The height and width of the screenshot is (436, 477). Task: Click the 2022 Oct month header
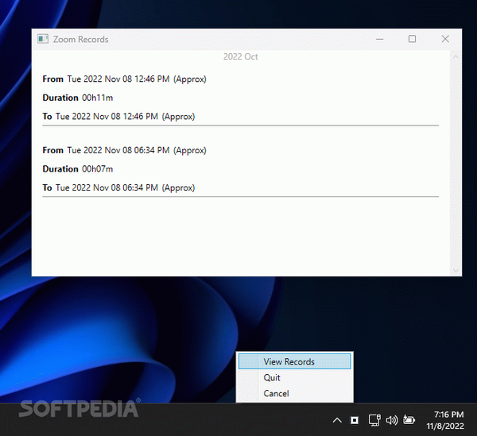click(241, 57)
